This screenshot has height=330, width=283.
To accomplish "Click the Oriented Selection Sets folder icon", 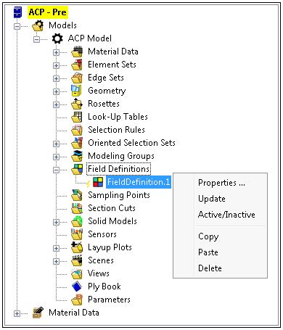I will [77, 143].
